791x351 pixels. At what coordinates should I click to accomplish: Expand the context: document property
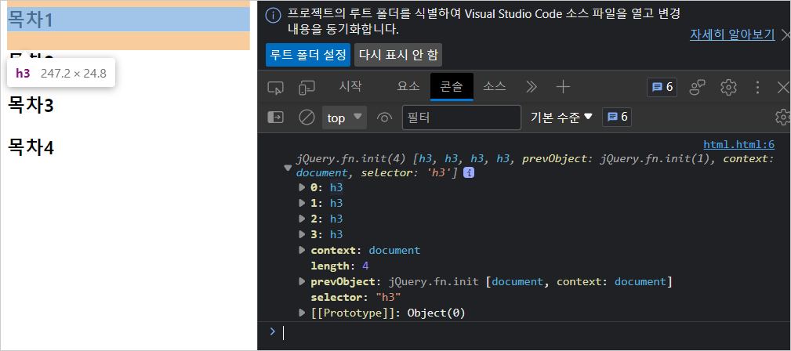(302, 250)
